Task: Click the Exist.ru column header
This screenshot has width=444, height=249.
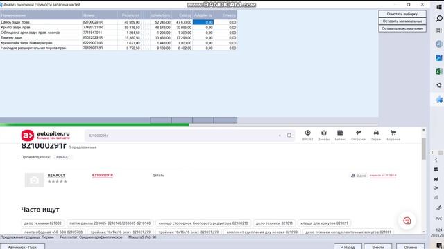Action: coord(182,15)
